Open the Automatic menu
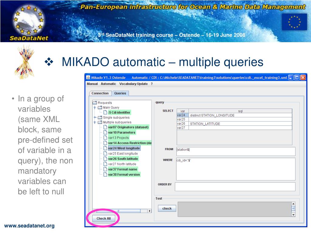This screenshot has width=311, height=233. pos(108,84)
